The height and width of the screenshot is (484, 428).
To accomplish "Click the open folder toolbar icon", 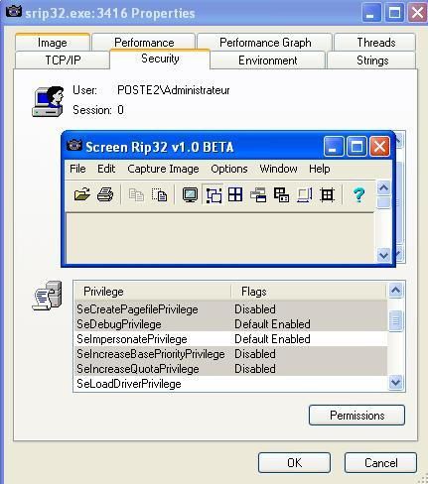I will (81, 194).
